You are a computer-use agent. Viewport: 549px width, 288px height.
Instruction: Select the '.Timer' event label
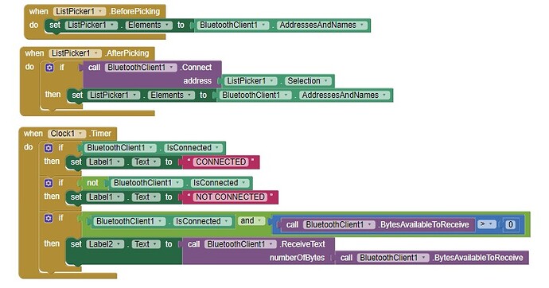(100, 134)
